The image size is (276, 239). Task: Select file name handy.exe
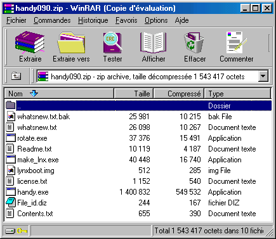click(33, 192)
